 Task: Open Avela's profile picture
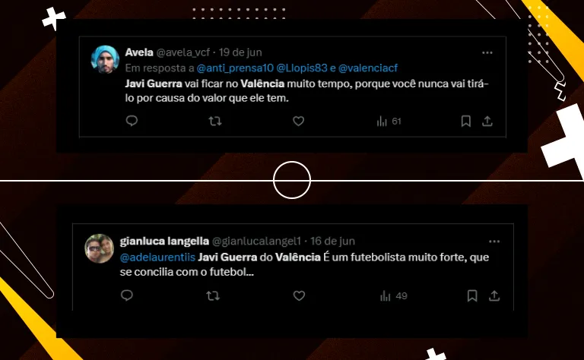point(105,59)
